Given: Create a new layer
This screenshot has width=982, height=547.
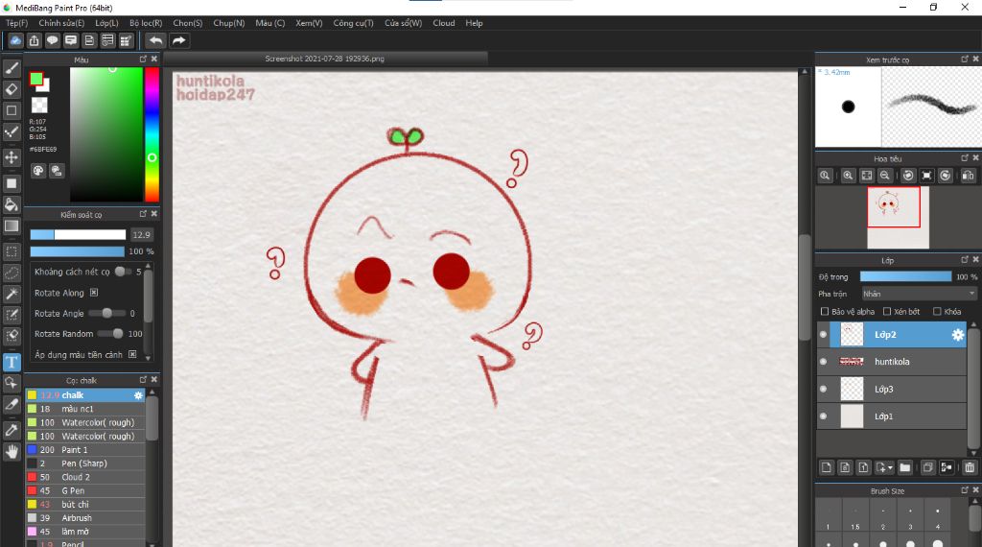Looking at the screenshot, I should 827,467.
